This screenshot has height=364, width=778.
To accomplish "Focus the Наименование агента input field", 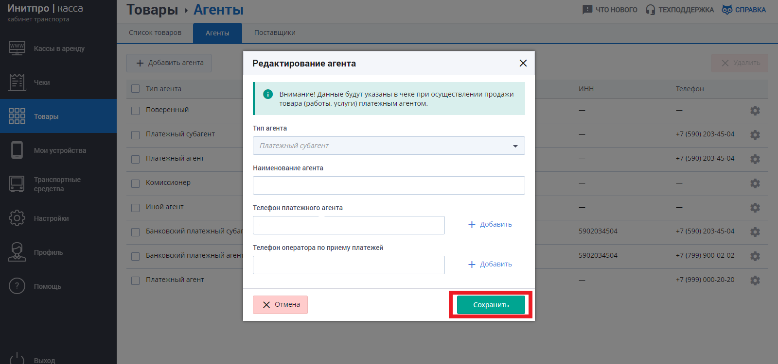I will pyautogui.click(x=389, y=185).
